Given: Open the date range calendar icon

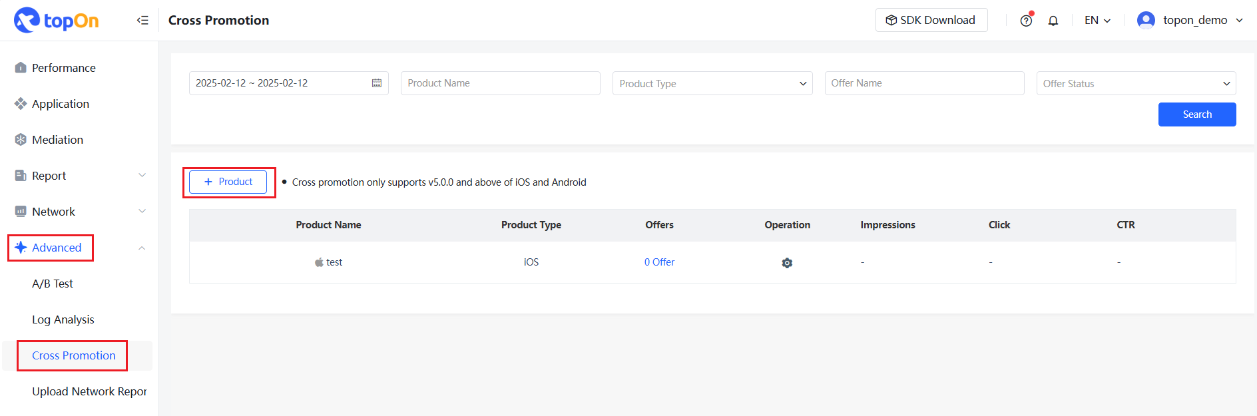Looking at the screenshot, I should 377,83.
